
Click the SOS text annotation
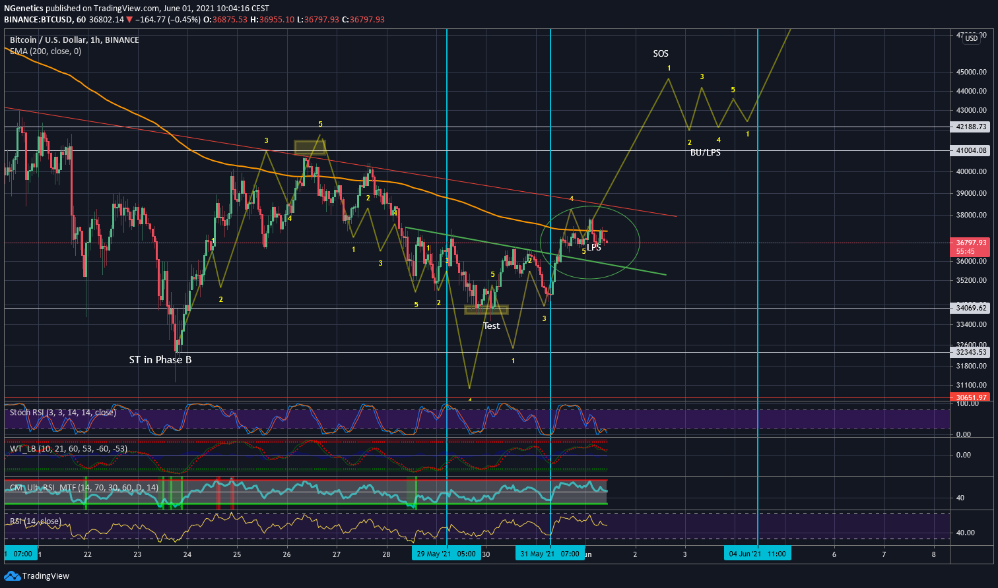pos(661,54)
